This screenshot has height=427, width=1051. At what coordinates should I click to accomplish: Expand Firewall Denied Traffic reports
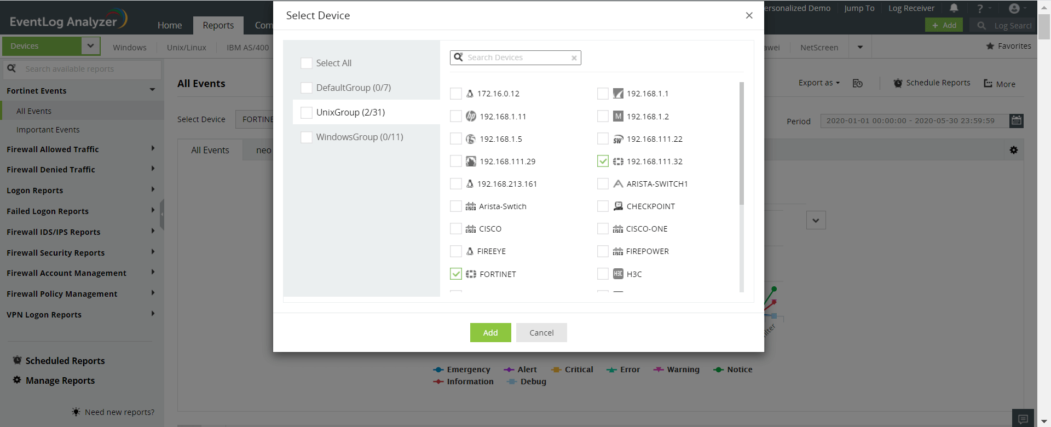point(153,169)
